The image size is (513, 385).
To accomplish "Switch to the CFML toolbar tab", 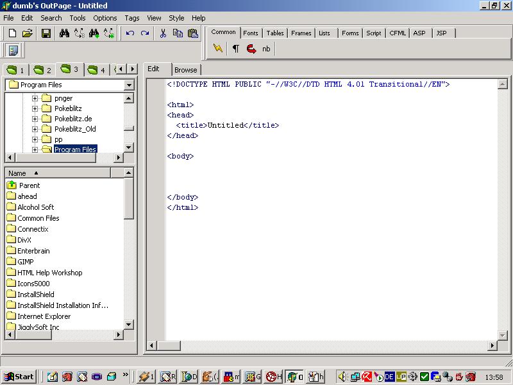I will click(x=398, y=33).
